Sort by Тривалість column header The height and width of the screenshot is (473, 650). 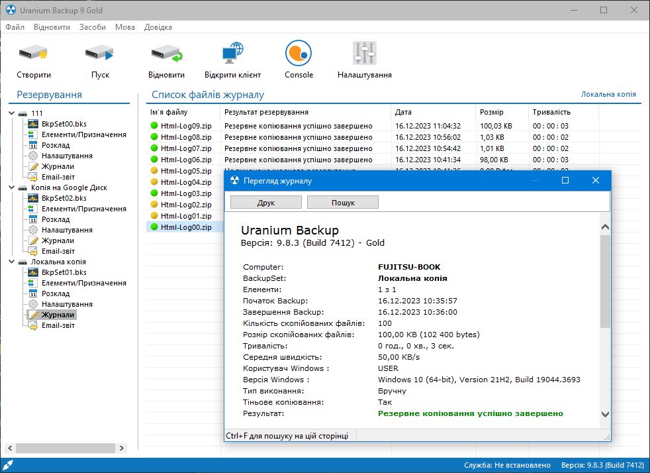pos(564,112)
